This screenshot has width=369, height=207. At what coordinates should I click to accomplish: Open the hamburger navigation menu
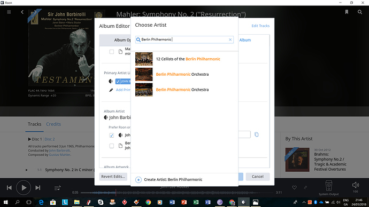[9, 12]
